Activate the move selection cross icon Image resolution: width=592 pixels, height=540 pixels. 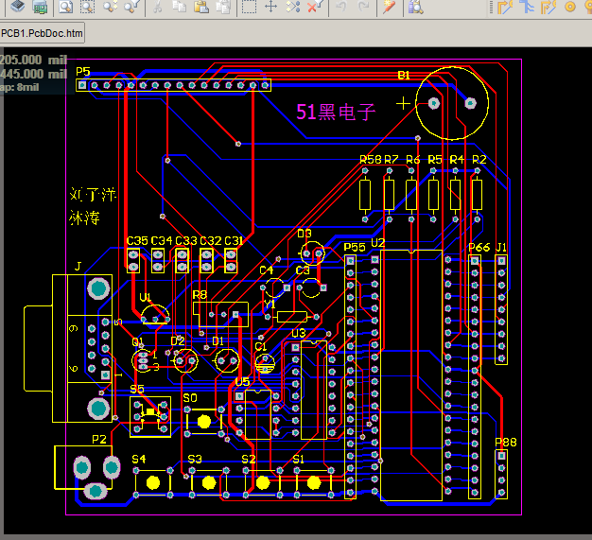(270, 7)
